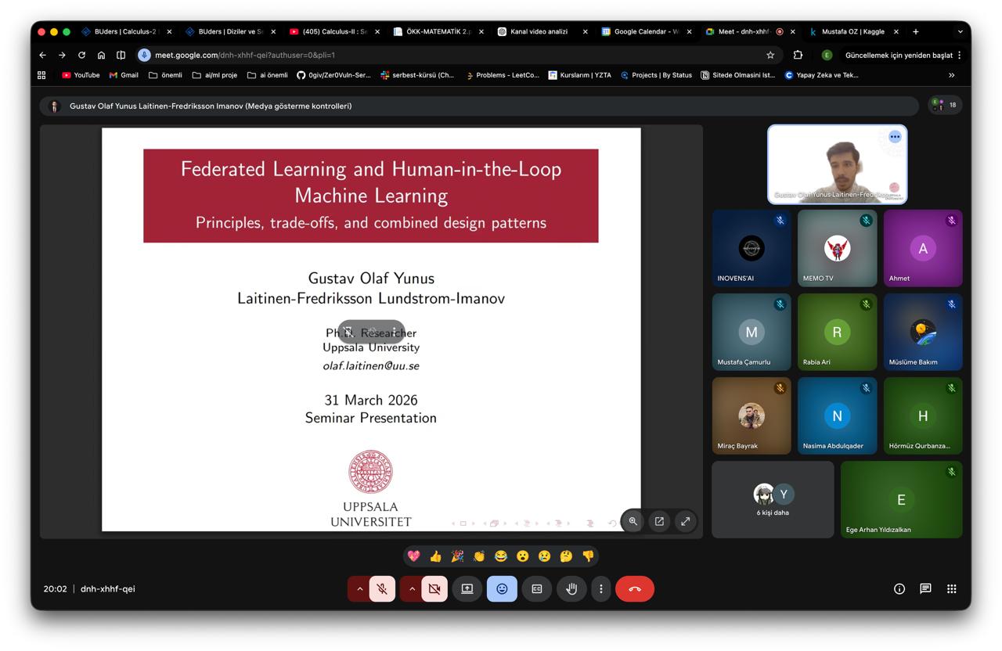Zoom into the shared presentation
Viewport: 1002px width, 651px height.
coord(633,521)
